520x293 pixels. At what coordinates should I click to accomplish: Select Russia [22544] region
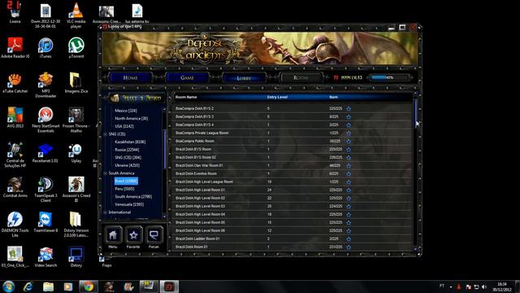click(x=127, y=150)
